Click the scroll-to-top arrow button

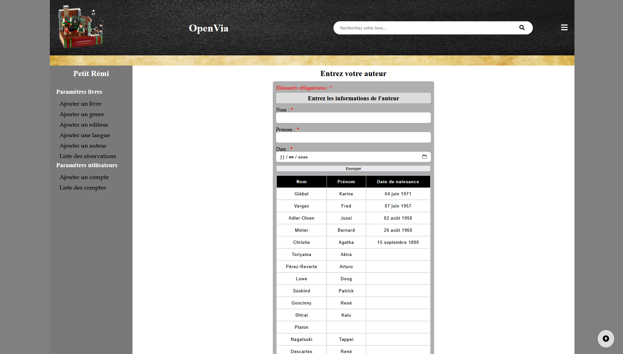coord(606,339)
